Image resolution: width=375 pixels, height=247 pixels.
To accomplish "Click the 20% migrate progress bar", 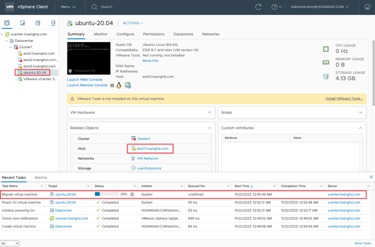I will [x=107, y=194].
